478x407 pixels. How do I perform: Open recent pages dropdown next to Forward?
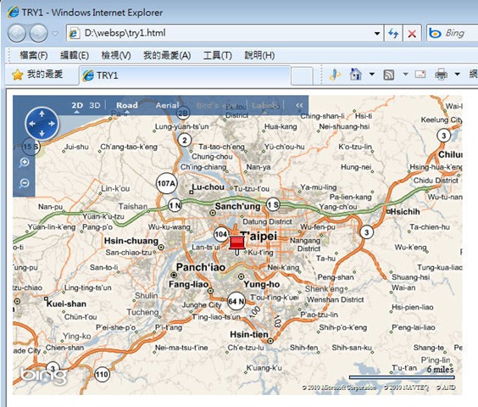pyautogui.click(x=55, y=33)
